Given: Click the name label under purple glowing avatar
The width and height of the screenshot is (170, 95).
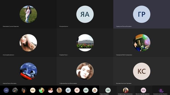Looking at the screenshot, I should (160, 94).
